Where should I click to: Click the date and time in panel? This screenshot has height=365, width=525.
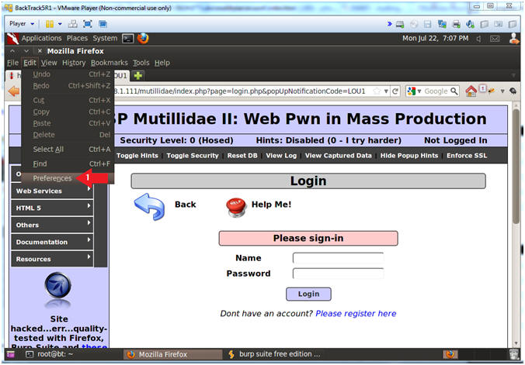coord(435,39)
